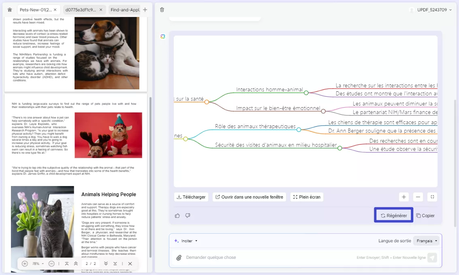Click the Régénérer button
The image size is (459, 275).
pos(394,216)
